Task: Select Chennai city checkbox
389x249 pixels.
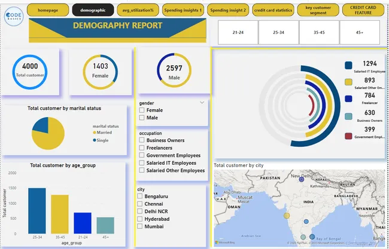Action: tap(140, 204)
